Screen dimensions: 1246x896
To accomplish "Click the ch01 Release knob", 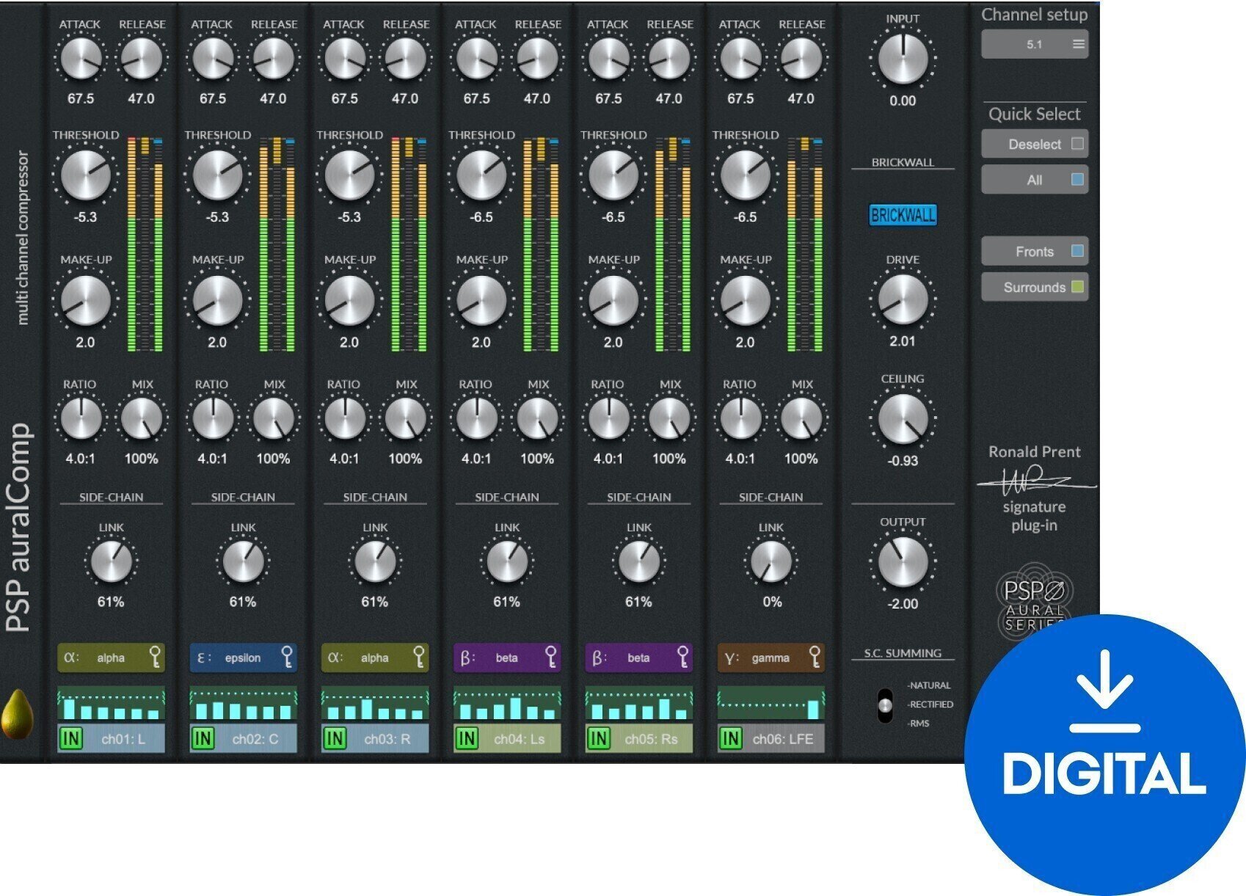I will tap(141, 59).
